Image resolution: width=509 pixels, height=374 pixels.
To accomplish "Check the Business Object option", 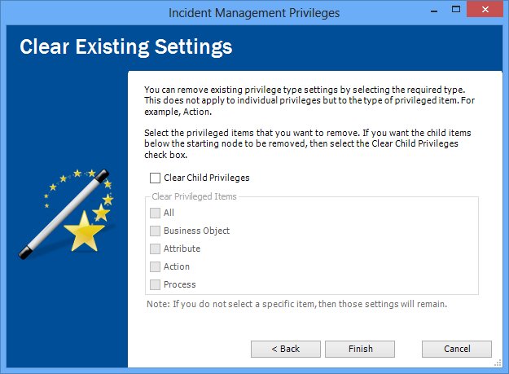I will pos(155,231).
